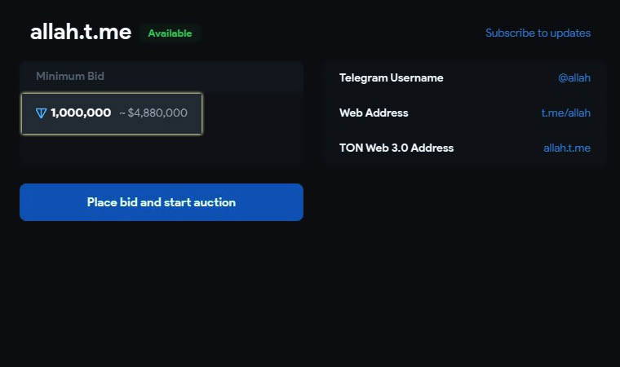Image resolution: width=620 pixels, height=367 pixels.
Task: Click the Web Address label
Action: point(374,113)
